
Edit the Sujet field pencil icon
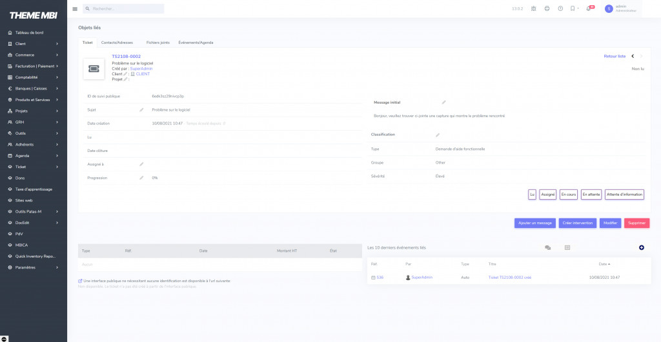coord(141,109)
